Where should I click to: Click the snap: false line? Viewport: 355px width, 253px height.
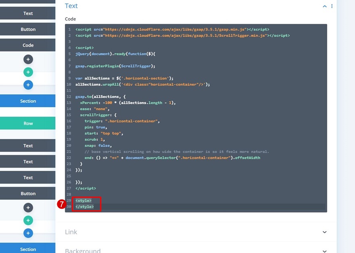point(98,145)
